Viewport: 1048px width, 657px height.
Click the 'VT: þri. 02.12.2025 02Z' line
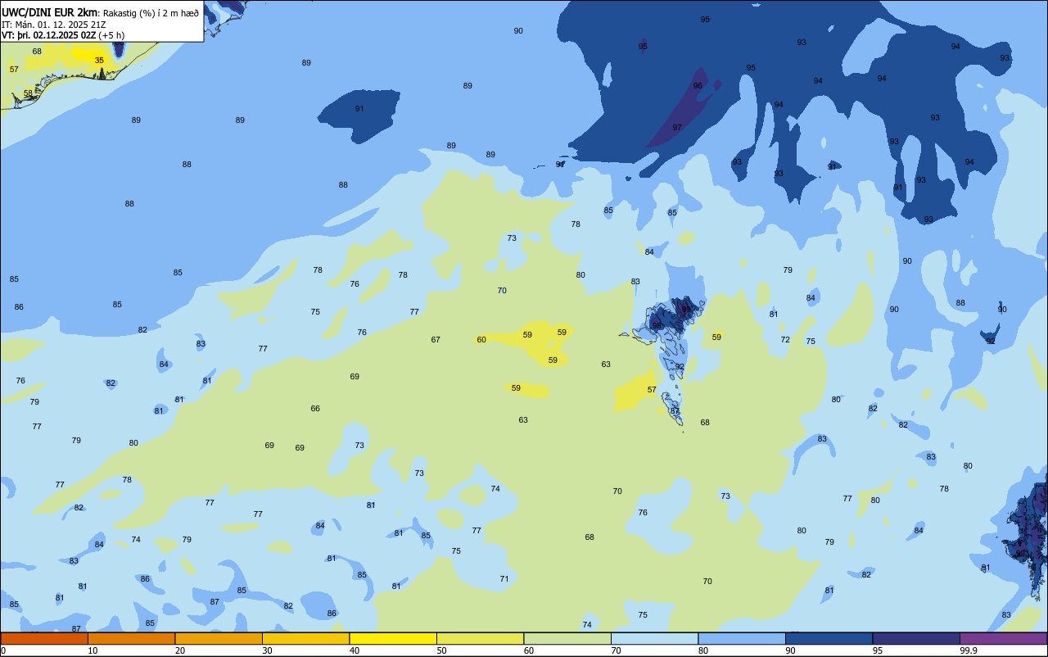[48, 35]
